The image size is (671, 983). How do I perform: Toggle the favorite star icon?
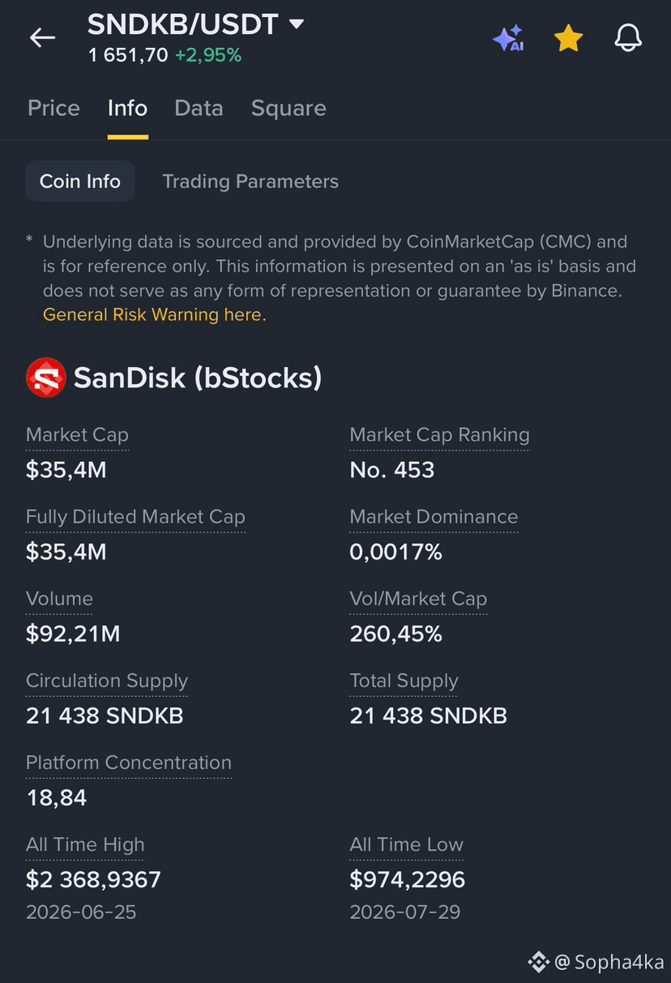(x=568, y=38)
